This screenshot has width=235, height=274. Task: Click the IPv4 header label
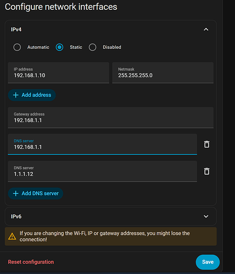tap(16, 30)
